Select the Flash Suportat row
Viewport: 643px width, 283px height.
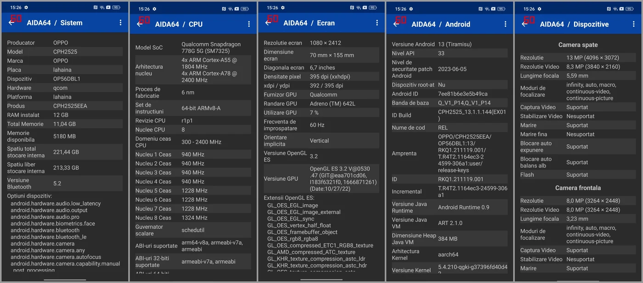tap(577, 175)
